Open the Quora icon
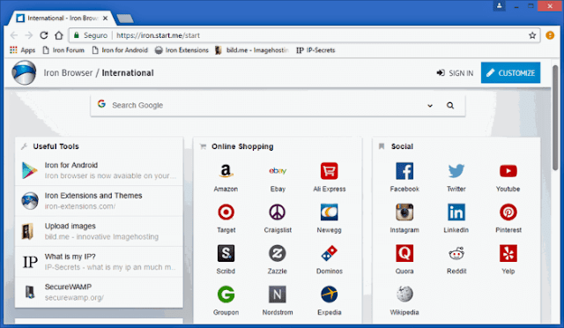Viewport: 564px width, 328px height. [404, 253]
